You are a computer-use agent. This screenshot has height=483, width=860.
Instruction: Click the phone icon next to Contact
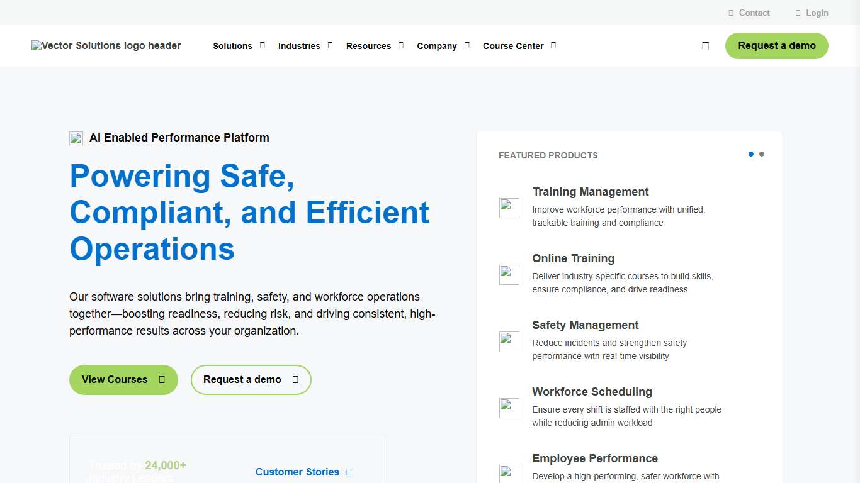click(x=730, y=13)
